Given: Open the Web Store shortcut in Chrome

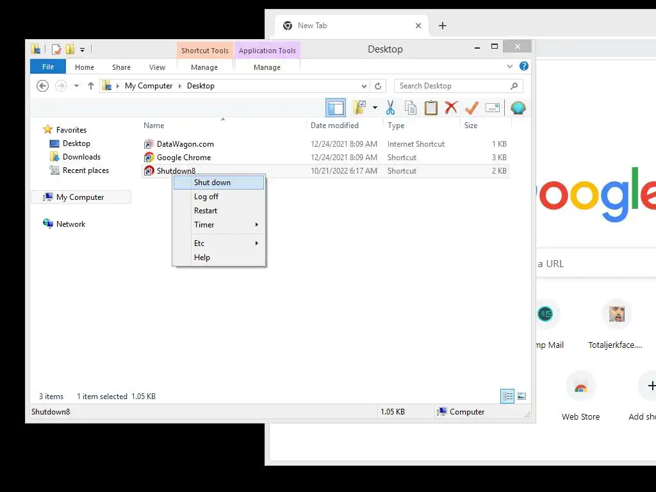Looking at the screenshot, I should 580,396.
